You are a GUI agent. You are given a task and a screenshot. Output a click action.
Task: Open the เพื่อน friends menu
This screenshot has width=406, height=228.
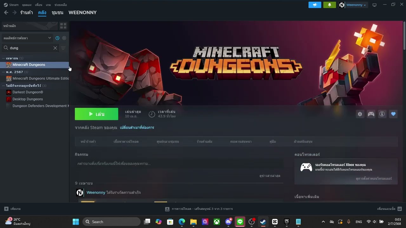point(39,5)
